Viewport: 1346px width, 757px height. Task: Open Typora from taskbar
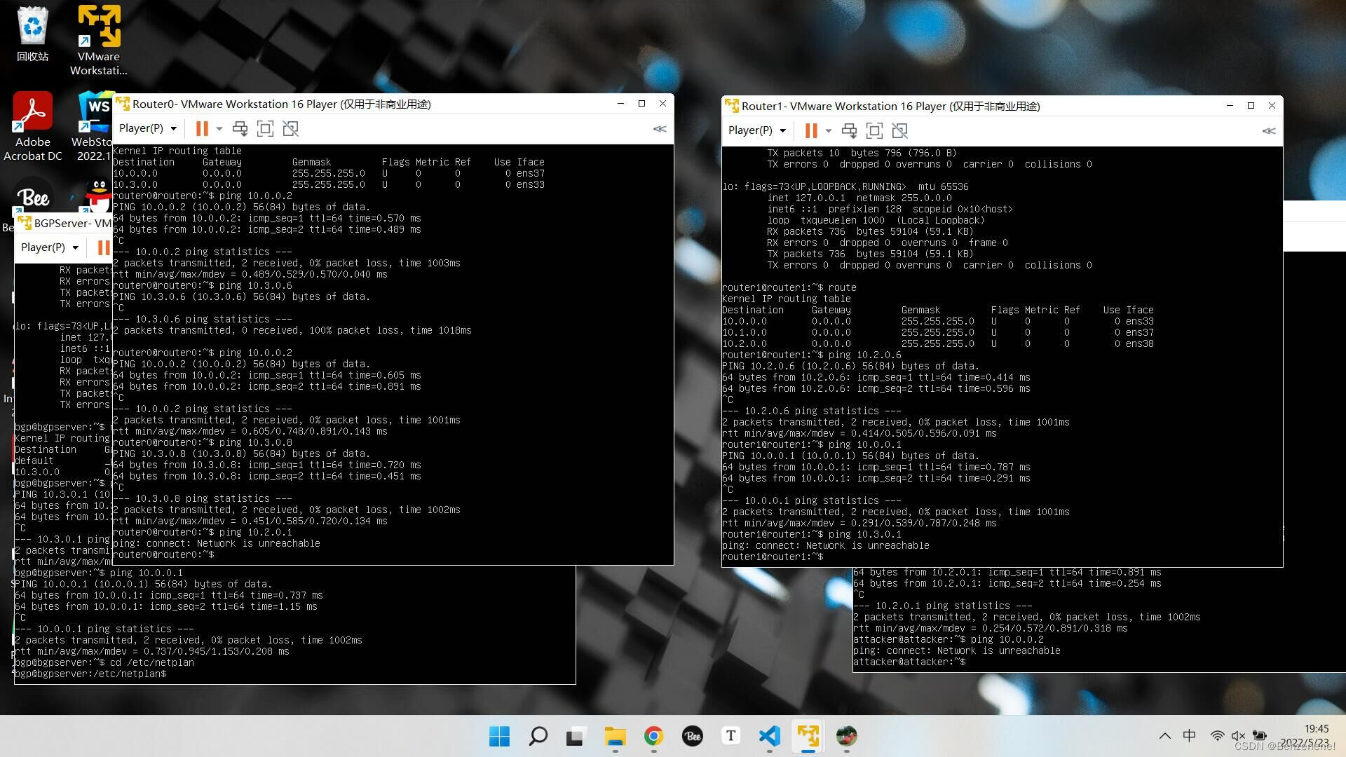pos(730,736)
